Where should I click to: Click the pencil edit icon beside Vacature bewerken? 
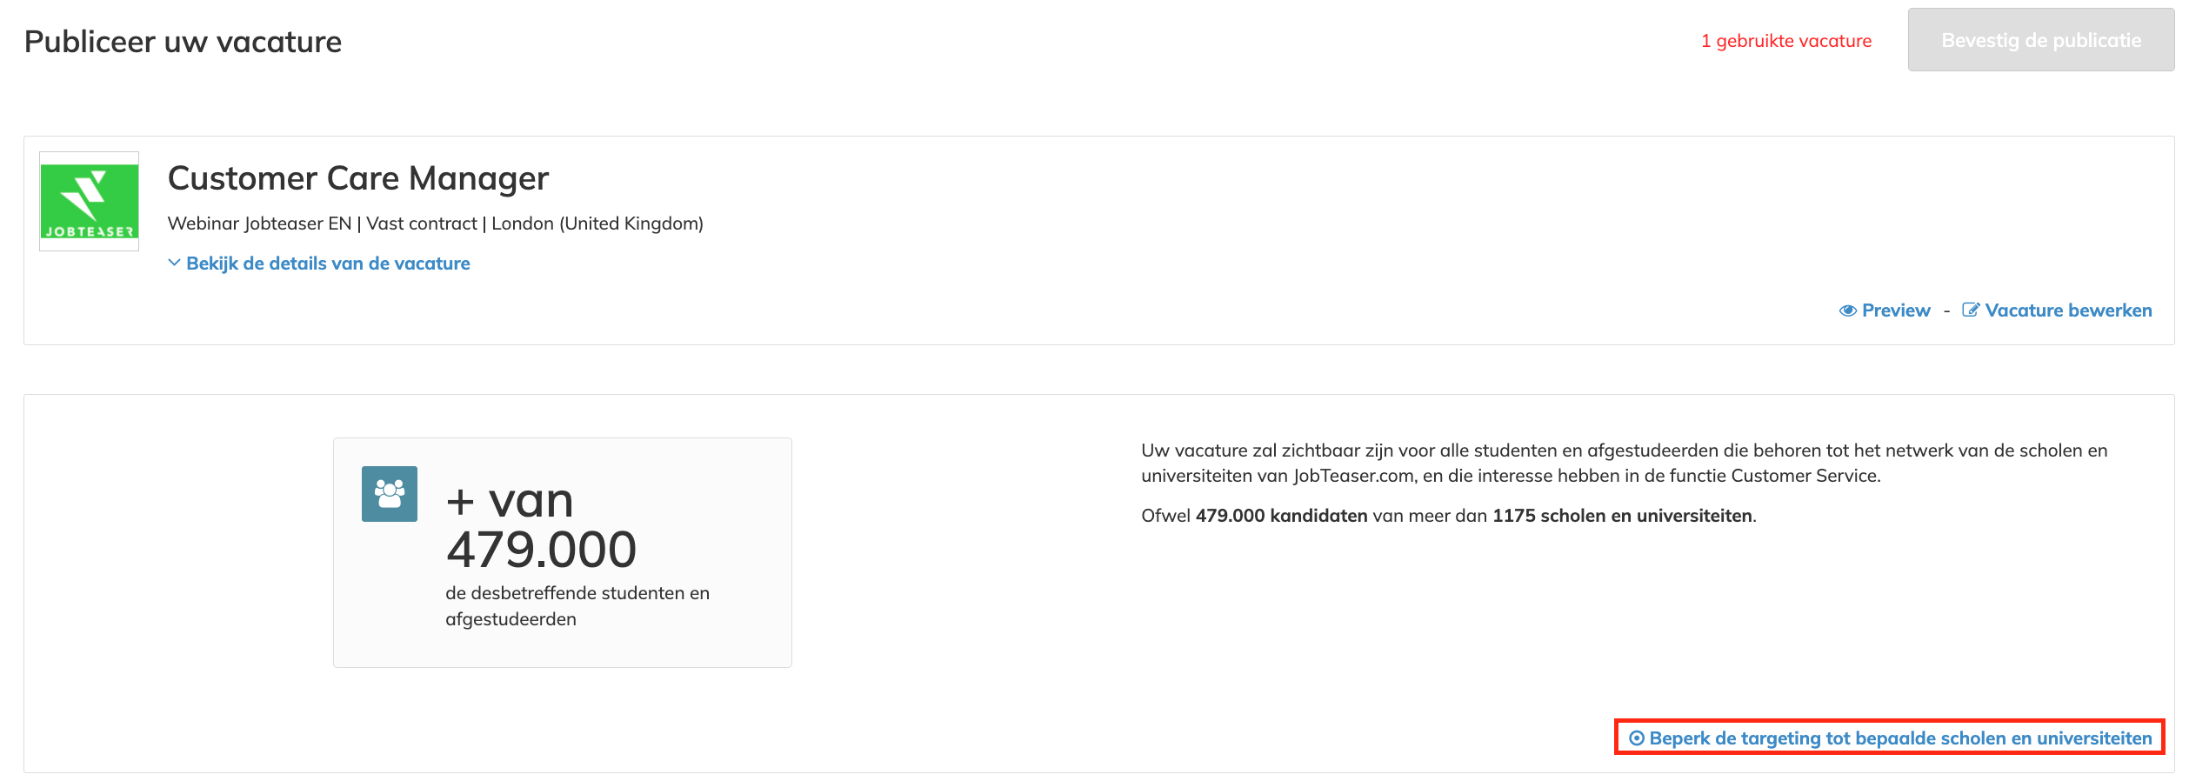1971,310
